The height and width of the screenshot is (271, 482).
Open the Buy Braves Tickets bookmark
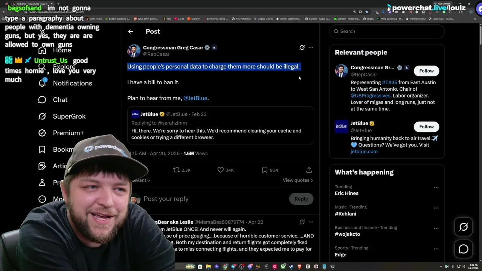215,18
